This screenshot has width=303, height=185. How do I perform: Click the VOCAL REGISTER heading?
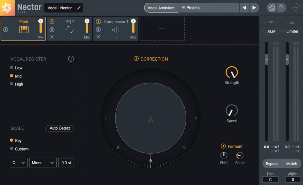[x=28, y=59]
